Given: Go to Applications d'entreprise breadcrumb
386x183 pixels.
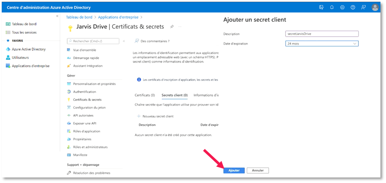Looking at the screenshot, I should pyautogui.click(x=118, y=17).
